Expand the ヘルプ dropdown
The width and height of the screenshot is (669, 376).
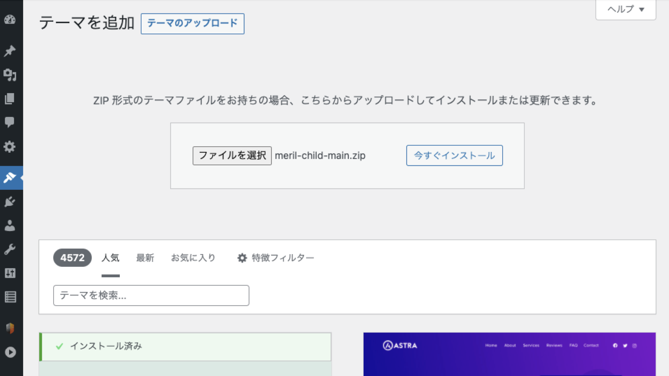[x=625, y=10]
